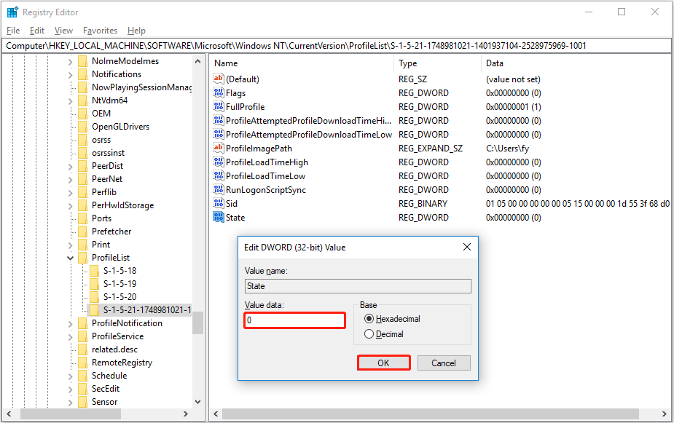Cancel the Edit DWORD dialog
Screen dimensions: 674x423
tap(444, 363)
